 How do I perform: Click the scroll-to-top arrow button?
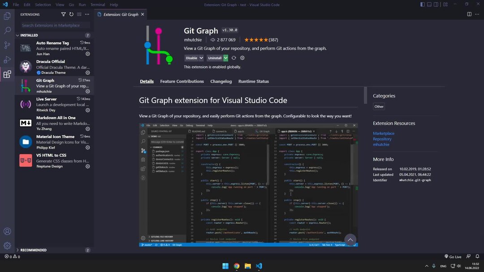click(350, 240)
